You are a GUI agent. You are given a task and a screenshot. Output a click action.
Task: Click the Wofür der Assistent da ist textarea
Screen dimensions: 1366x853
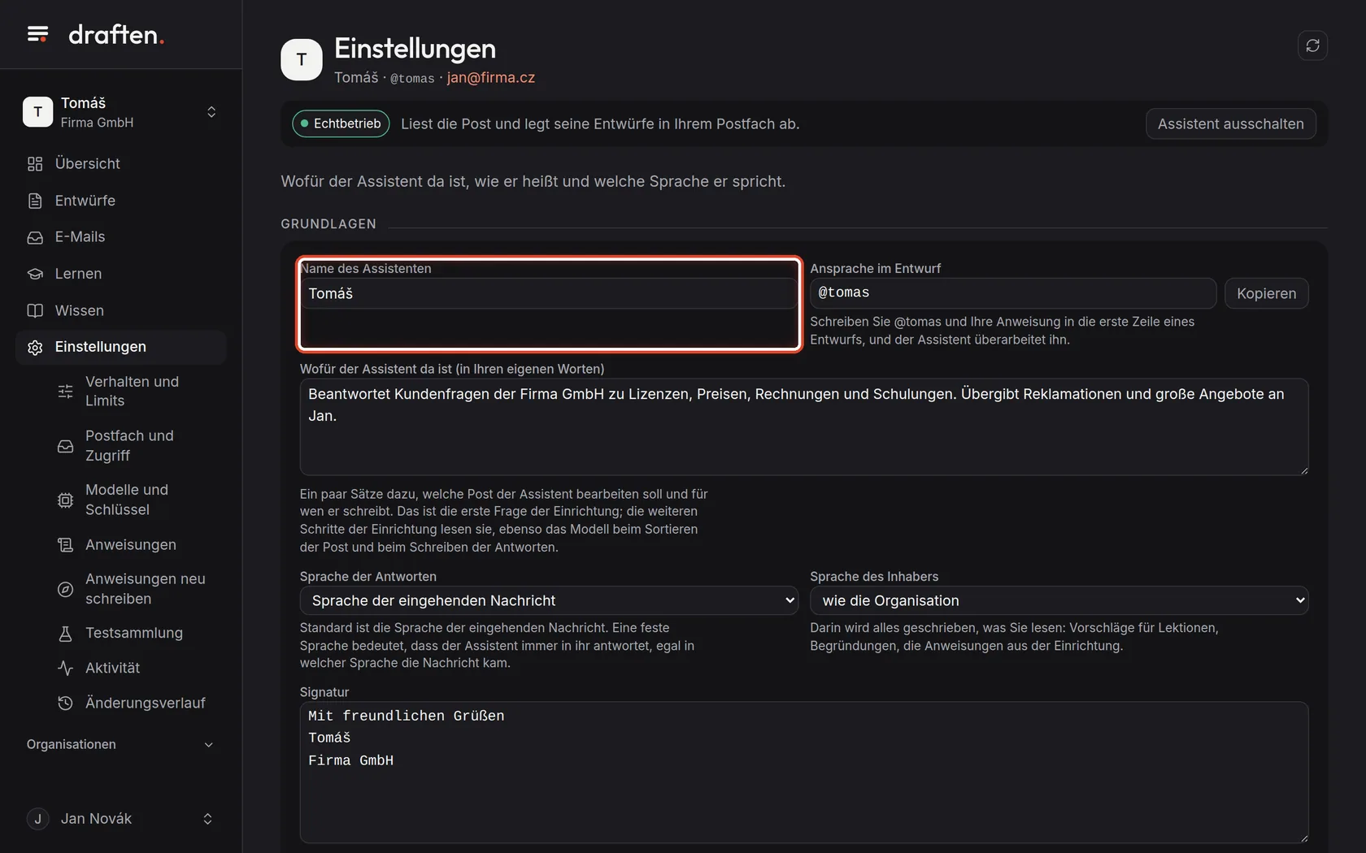pyautogui.click(x=803, y=426)
